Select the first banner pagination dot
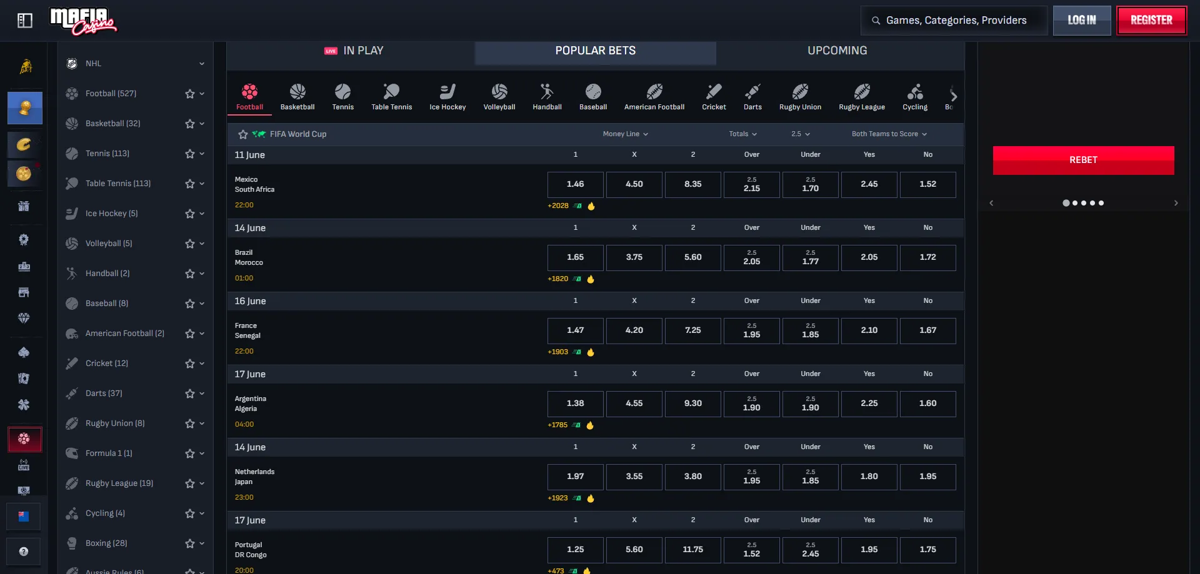 (x=1066, y=203)
